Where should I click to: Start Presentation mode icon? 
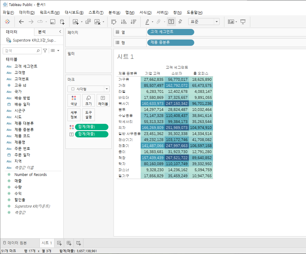click(x=243, y=22)
